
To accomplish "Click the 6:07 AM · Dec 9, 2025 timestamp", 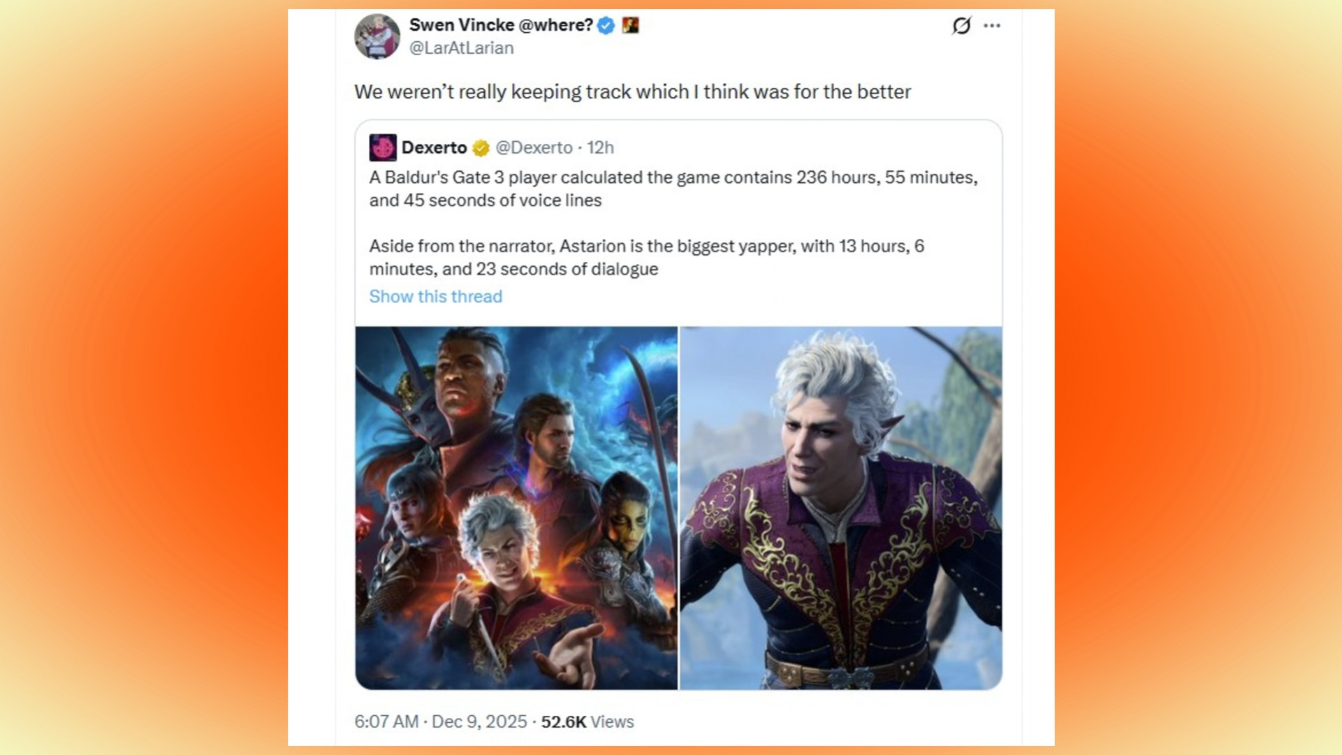I will coord(440,722).
